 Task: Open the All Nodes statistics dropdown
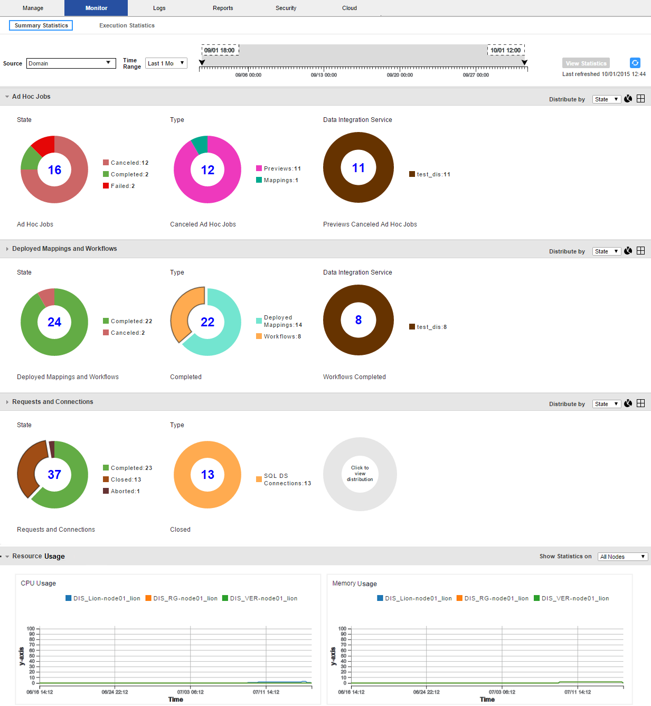point(622,557)
